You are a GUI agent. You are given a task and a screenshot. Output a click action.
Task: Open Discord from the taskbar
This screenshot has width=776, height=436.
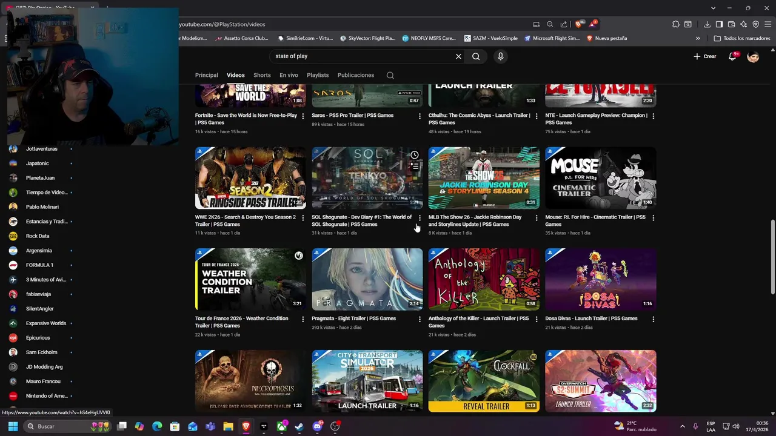tap(317, 426)
